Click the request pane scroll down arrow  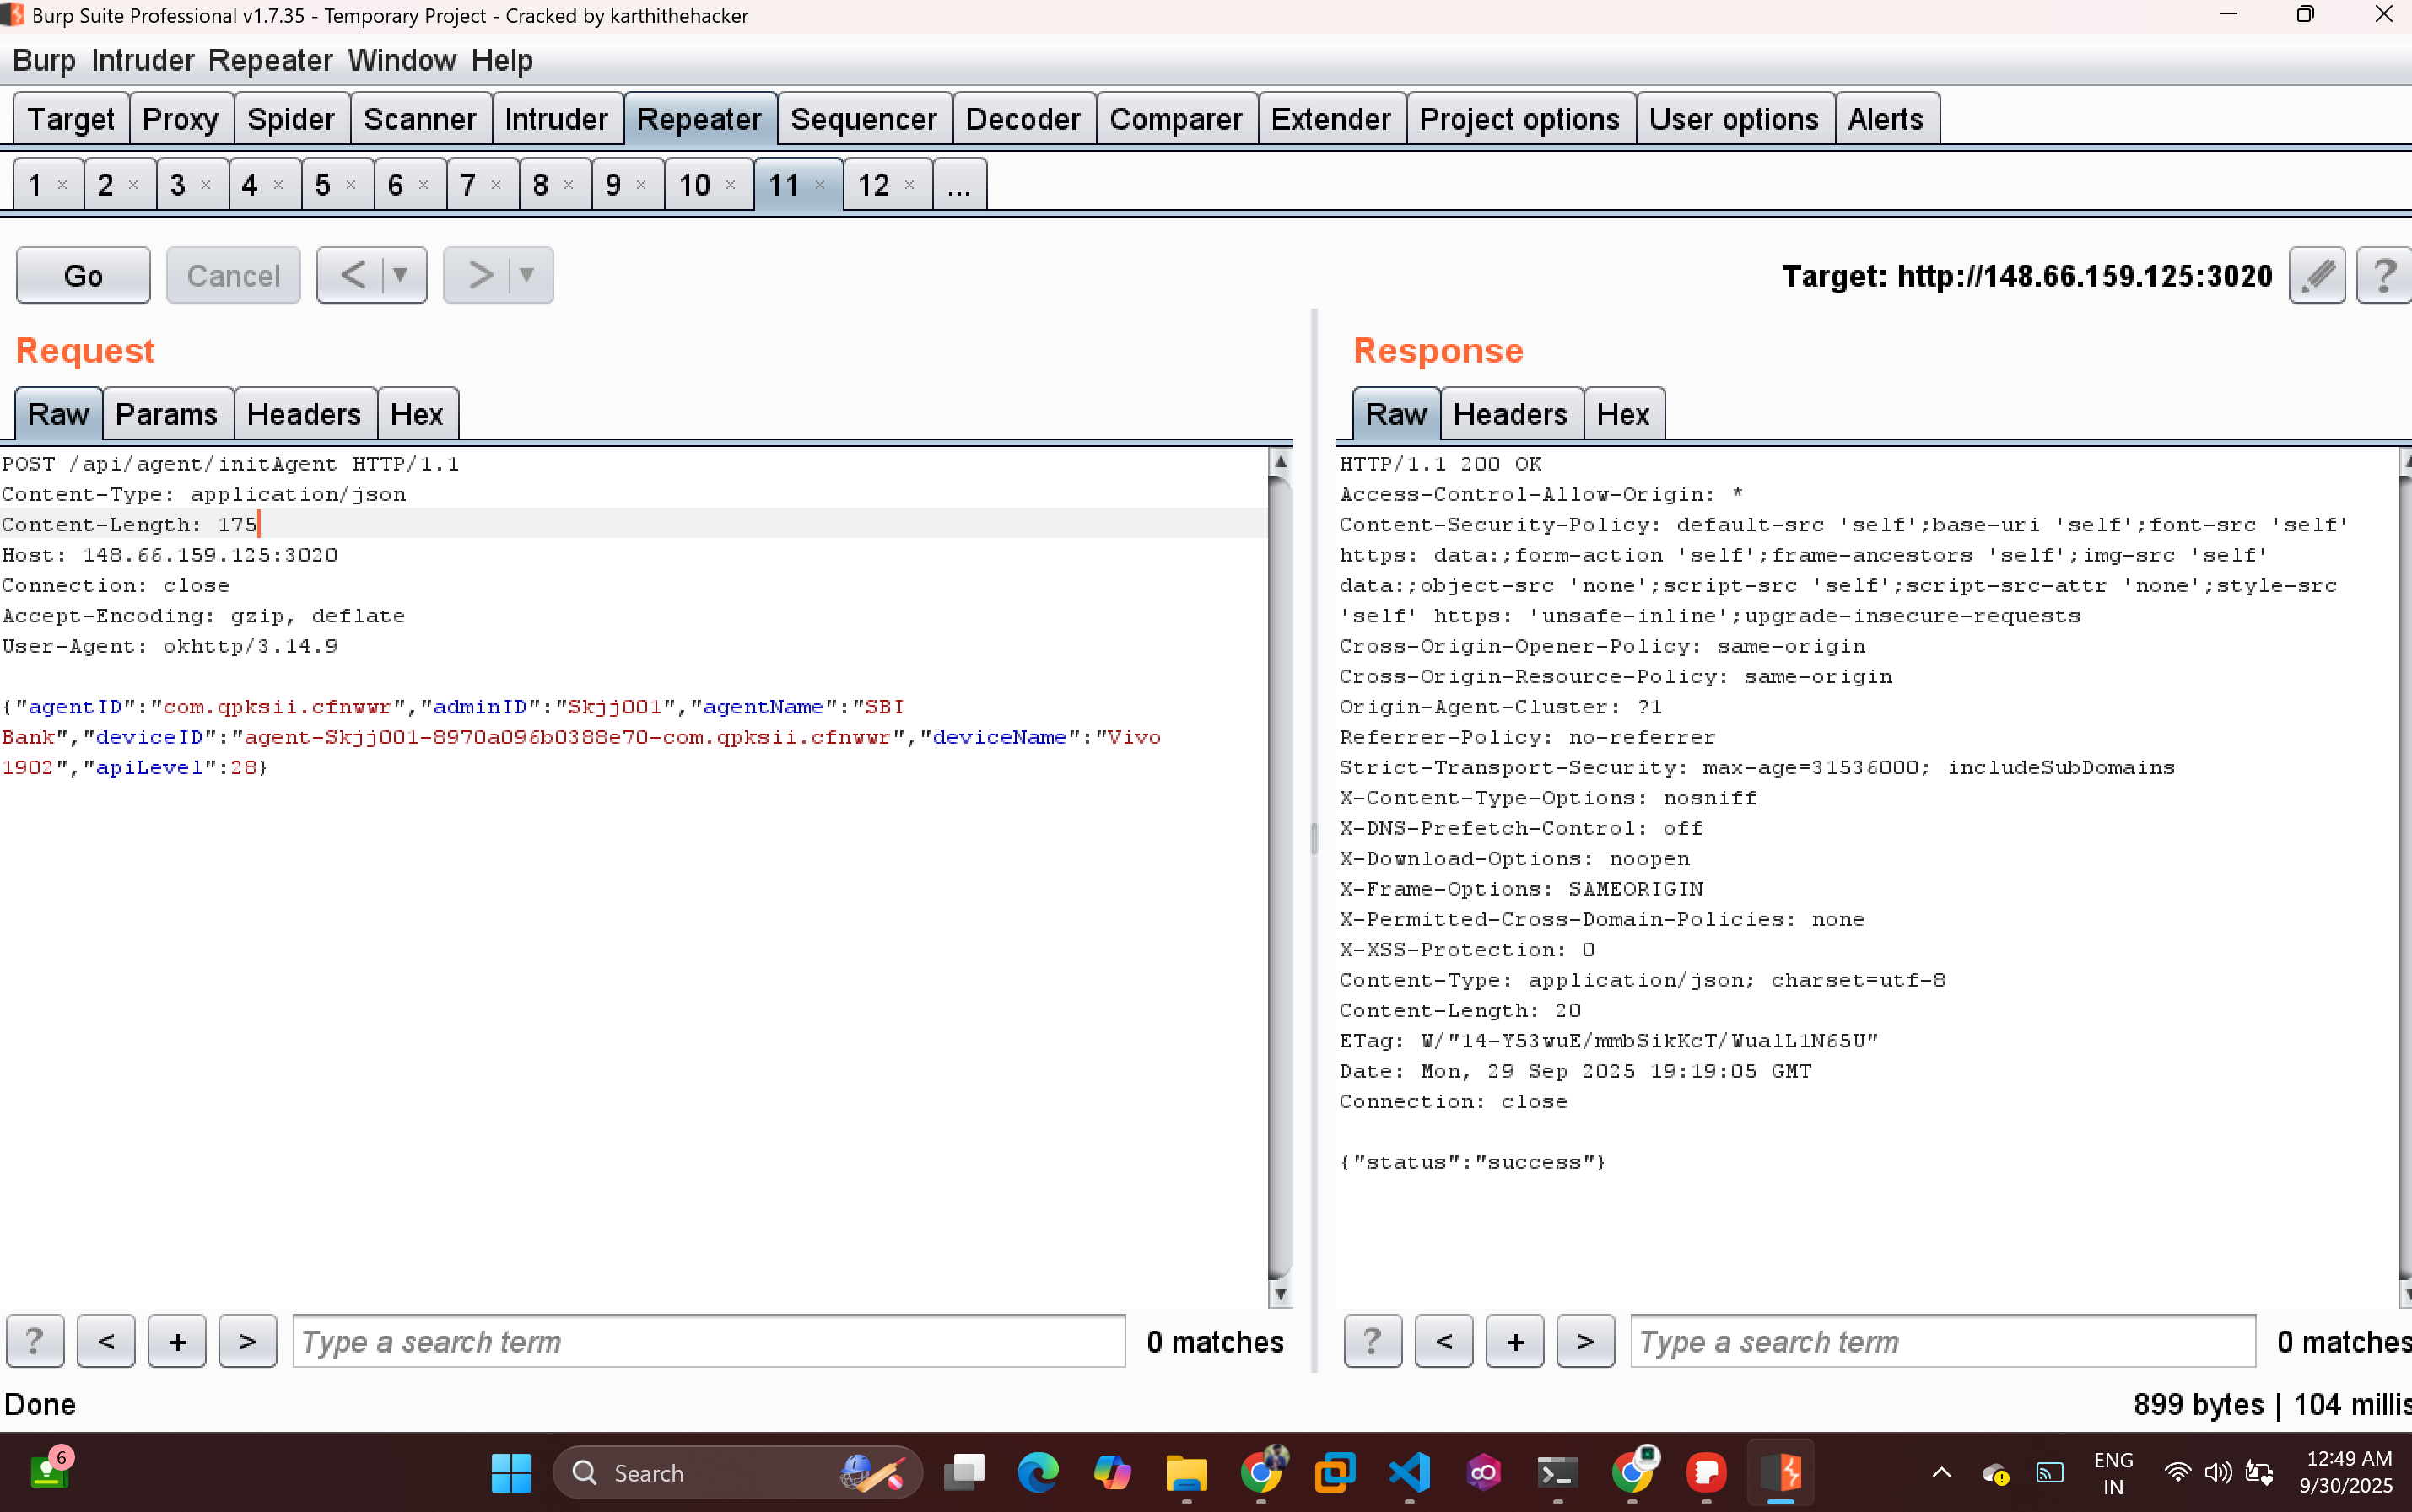pyautogui.click(x=1280, y=1294)
